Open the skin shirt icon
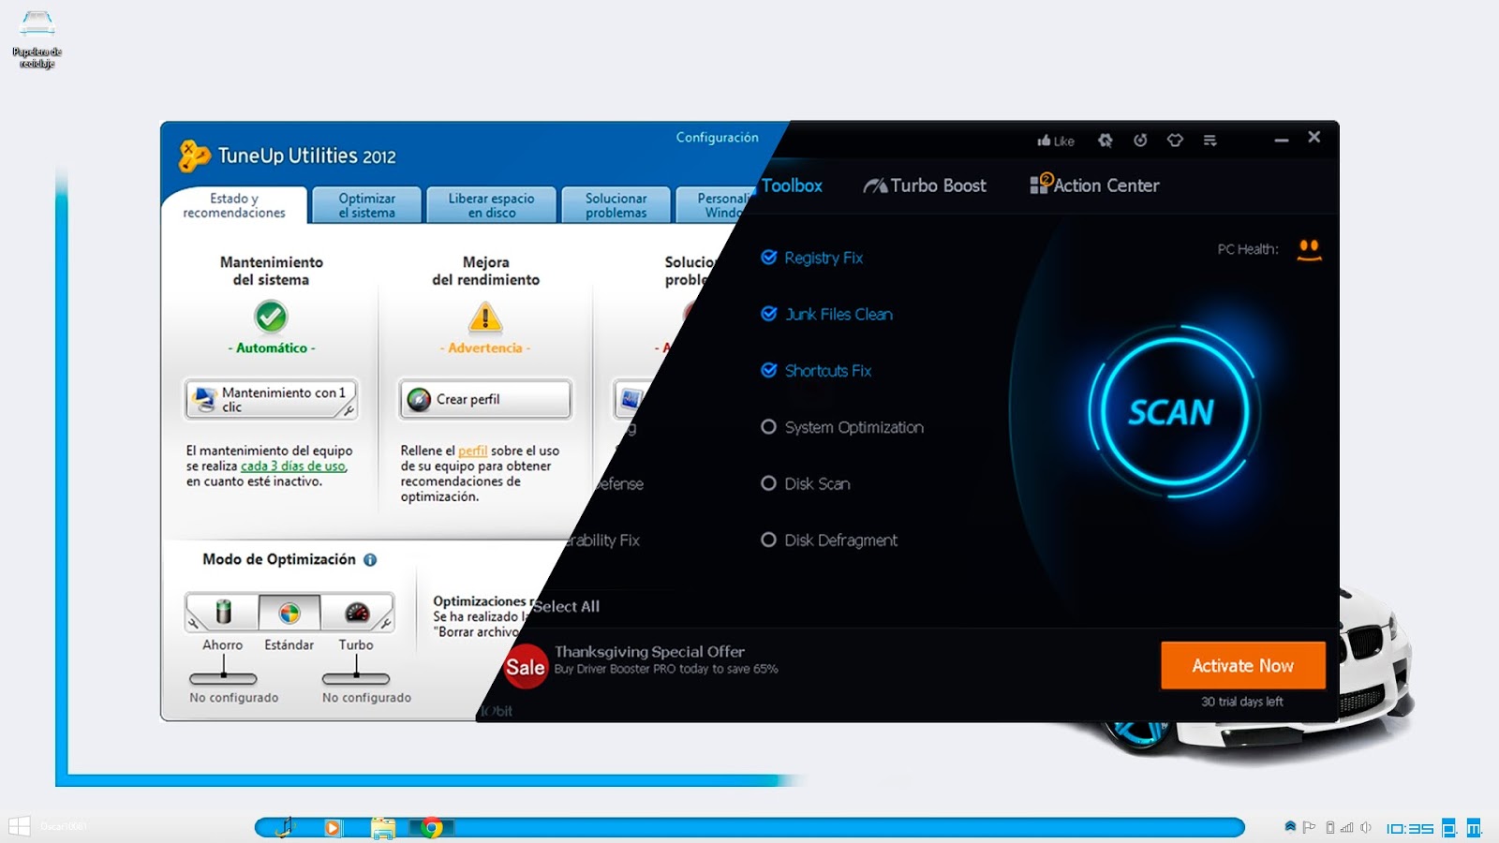 1175,140
